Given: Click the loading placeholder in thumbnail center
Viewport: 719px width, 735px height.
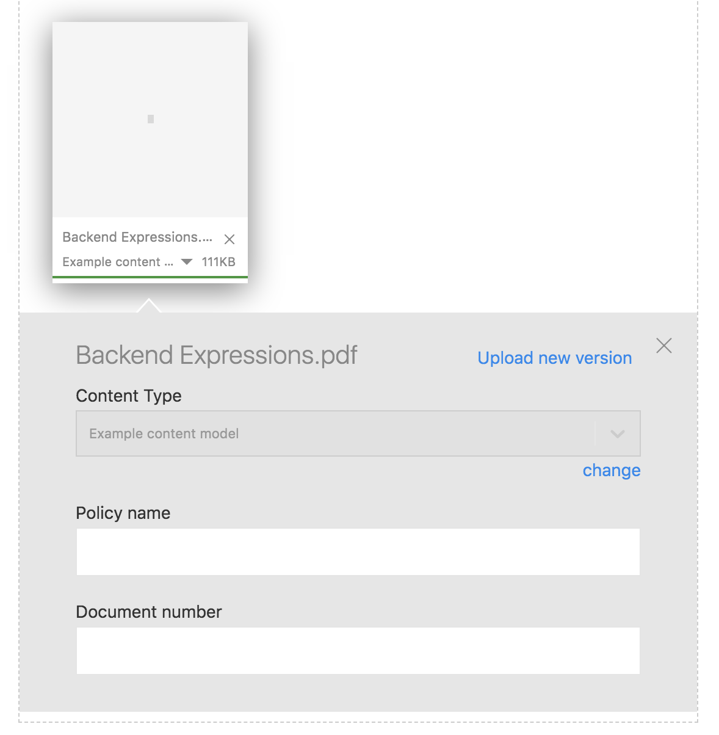Looking at the screenshot, I should 151,119.
